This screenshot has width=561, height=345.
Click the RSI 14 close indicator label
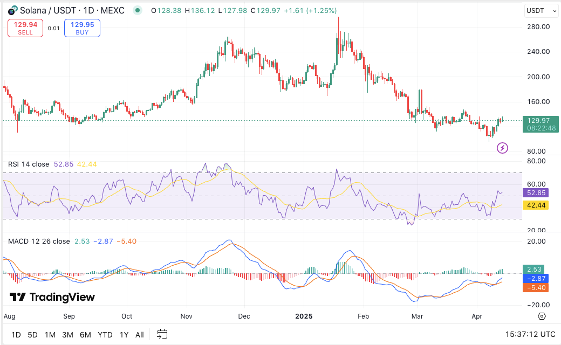coord(28,164)
